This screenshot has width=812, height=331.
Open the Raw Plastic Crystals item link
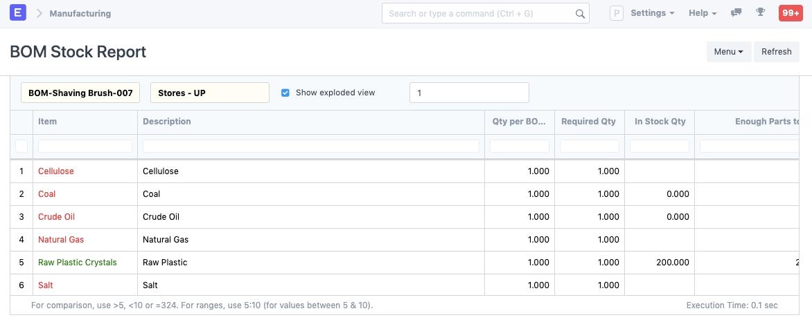coord(78,263)
